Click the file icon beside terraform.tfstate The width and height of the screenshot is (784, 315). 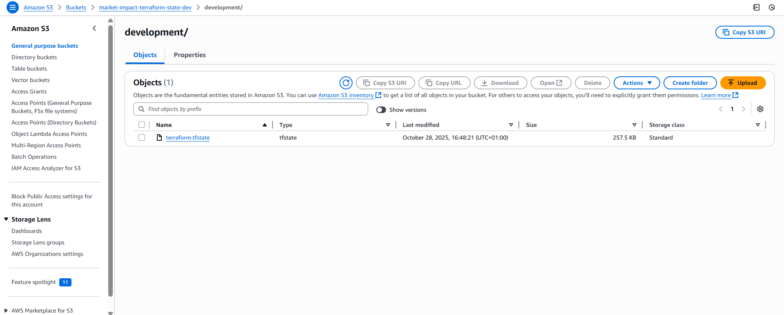click(x=159, y=138)
